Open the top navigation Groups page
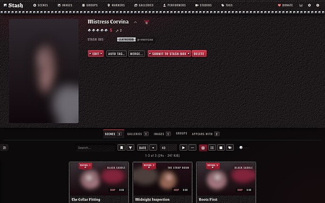325x203 pixels. [90, 5]
